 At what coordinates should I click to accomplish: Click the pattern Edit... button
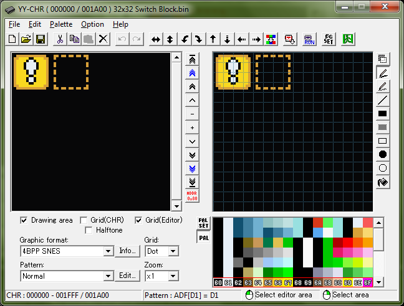coord(127,276)
